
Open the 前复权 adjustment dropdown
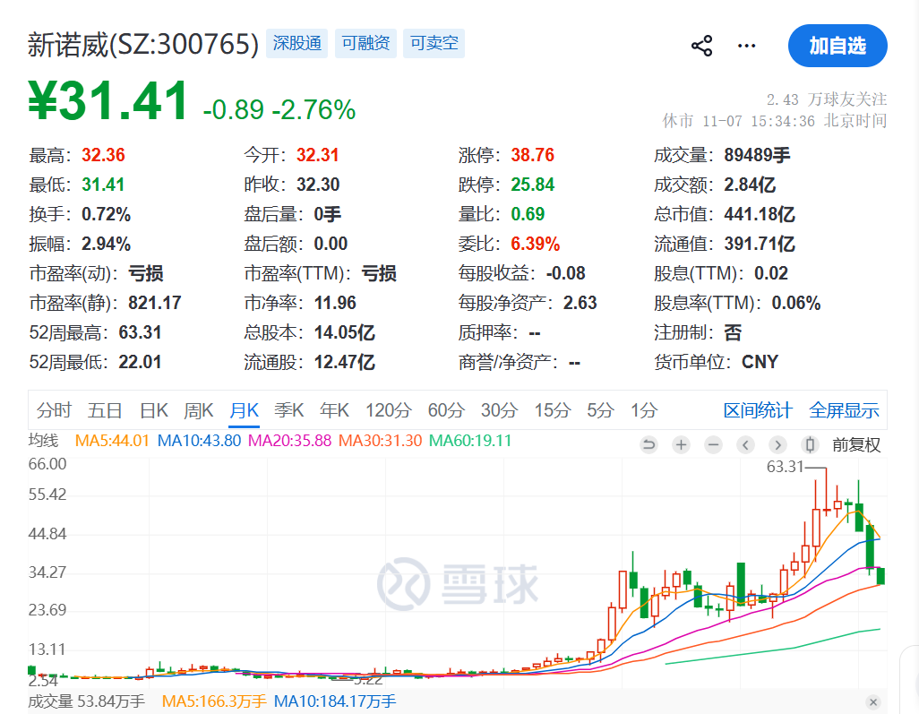click(856, 445)
